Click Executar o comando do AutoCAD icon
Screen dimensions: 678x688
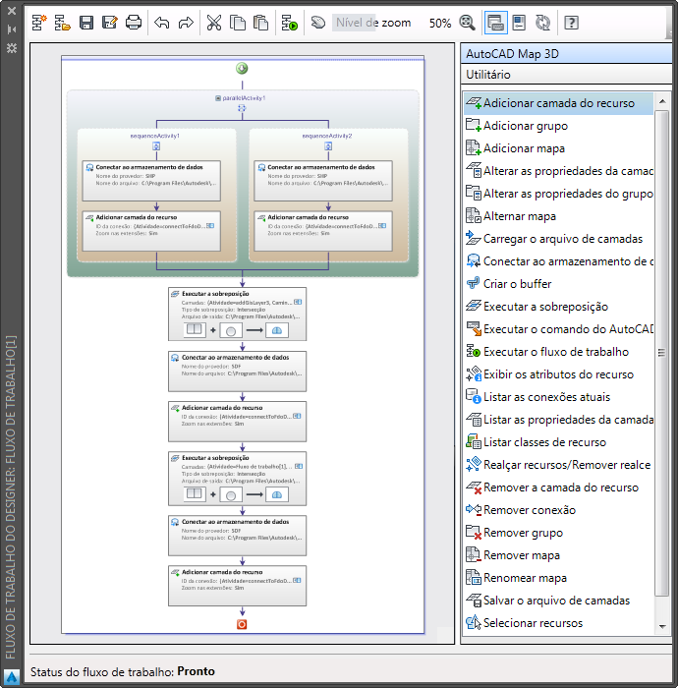(474, 328)
